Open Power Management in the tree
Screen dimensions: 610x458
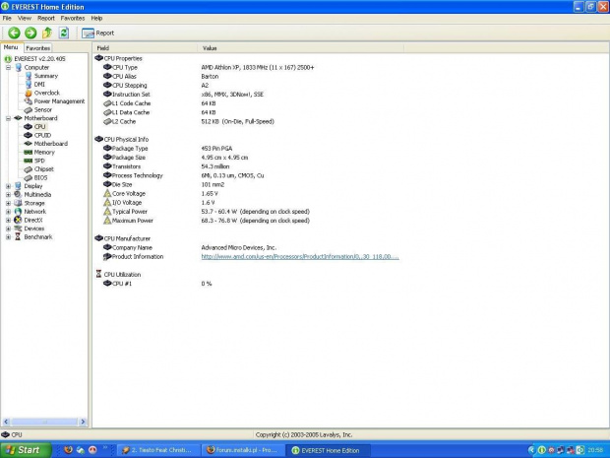tap(59, 100)
